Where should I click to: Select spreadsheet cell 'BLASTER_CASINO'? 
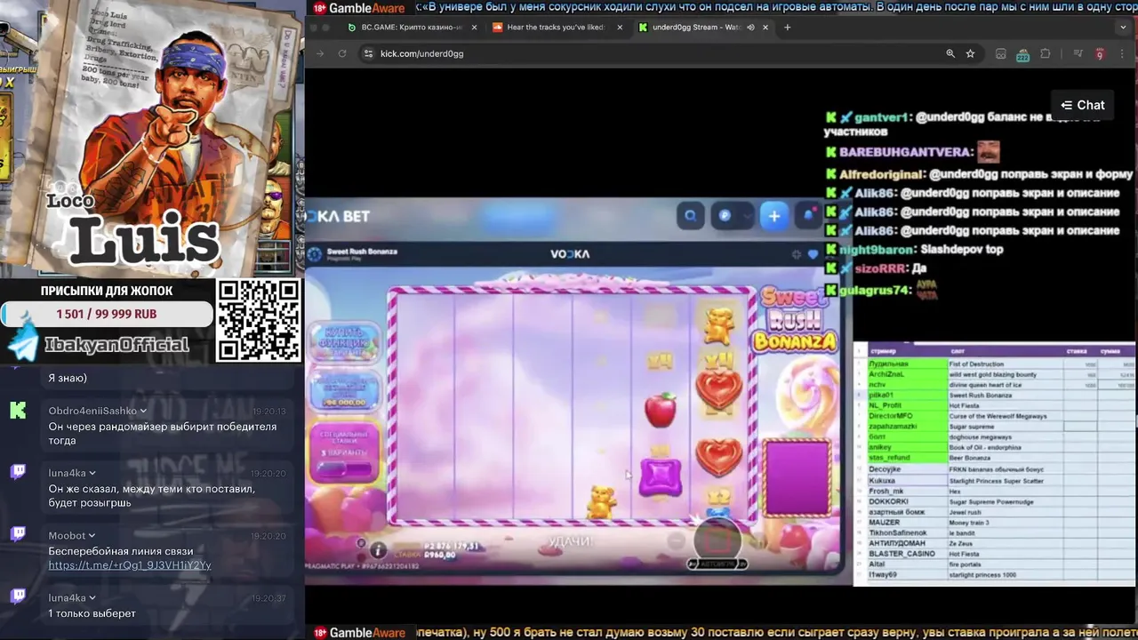pos(906,554)
